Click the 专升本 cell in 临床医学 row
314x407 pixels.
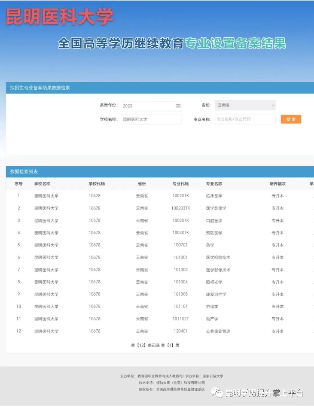[x=277, y=196]
